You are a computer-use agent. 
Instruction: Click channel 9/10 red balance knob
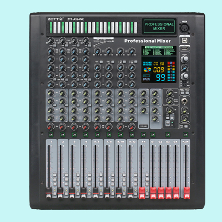point(120,127)
